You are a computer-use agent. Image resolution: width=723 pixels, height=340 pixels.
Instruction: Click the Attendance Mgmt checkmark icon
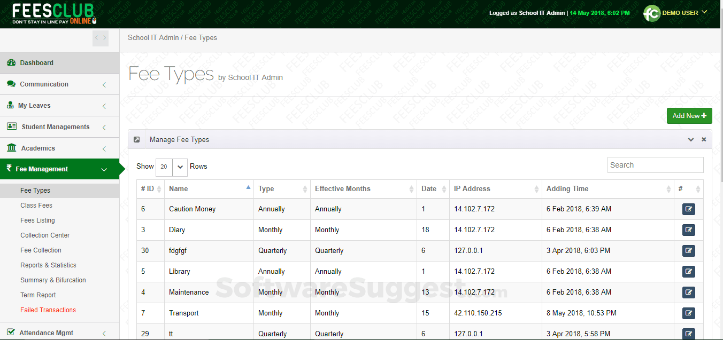point(11,333)
